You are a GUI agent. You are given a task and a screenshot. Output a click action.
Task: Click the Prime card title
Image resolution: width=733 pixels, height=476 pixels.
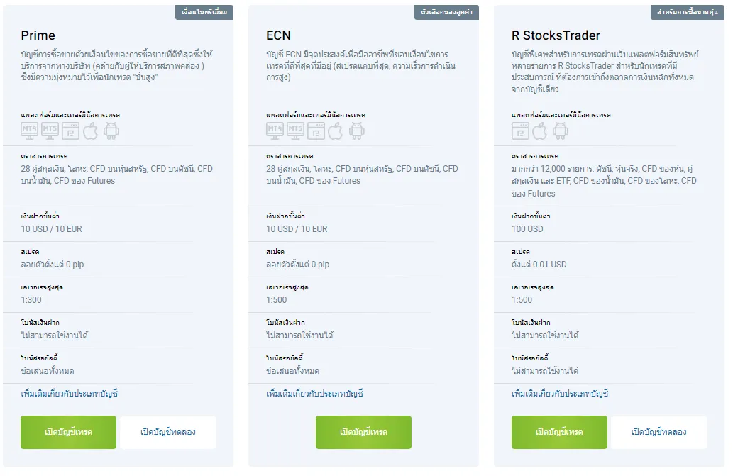pos(38,35)
